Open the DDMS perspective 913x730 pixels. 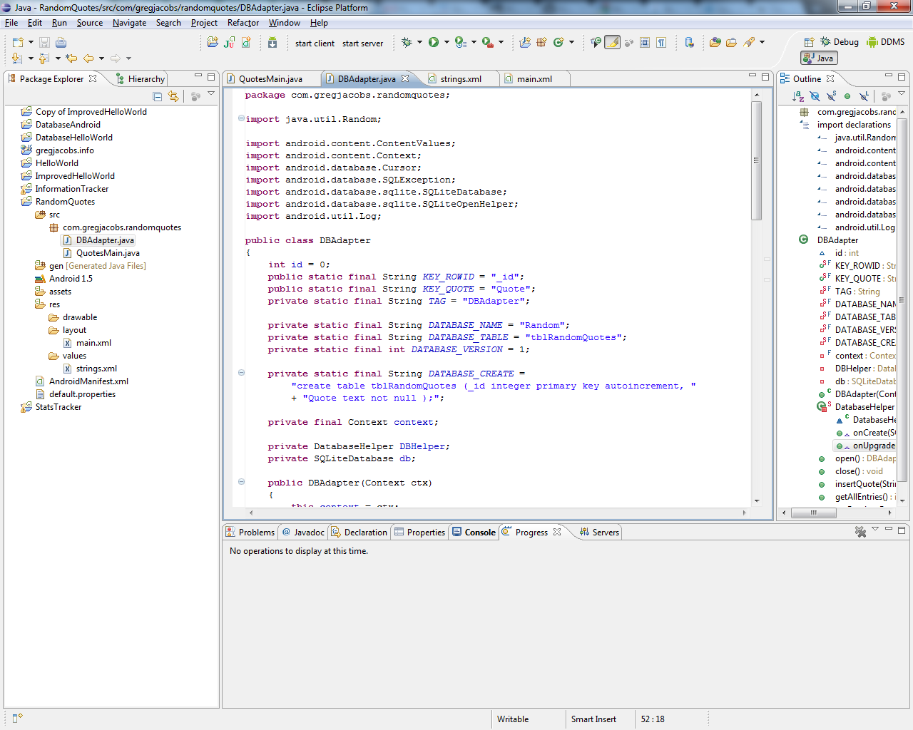[884, 41]
